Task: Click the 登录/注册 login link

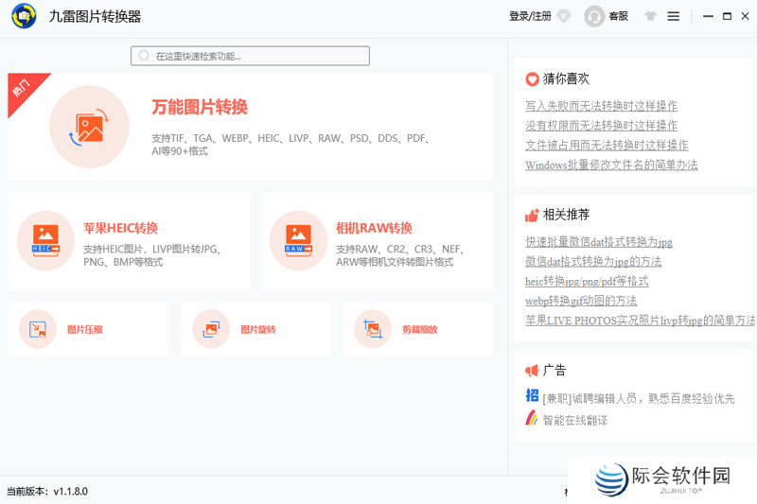Action: point(530,16)
